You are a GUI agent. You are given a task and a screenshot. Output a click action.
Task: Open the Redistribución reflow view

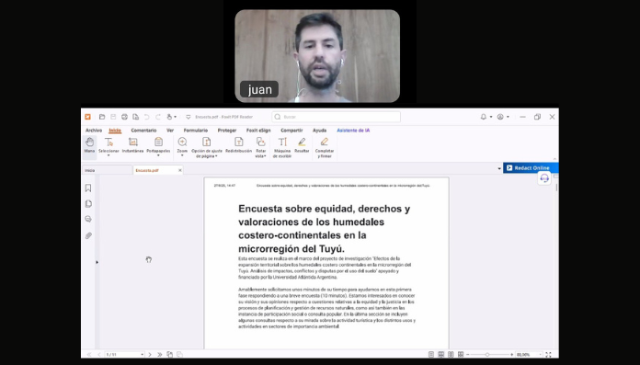238,146
